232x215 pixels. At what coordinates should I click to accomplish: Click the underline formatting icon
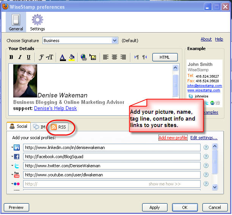pyautogui.click(x=28, y=57)
